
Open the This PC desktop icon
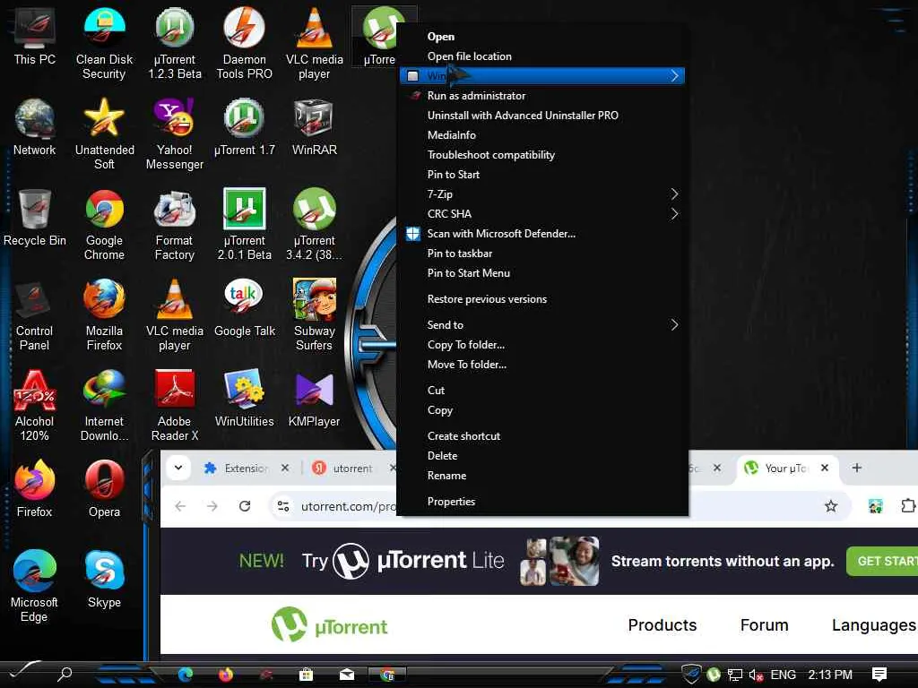(x=35, y=36)
